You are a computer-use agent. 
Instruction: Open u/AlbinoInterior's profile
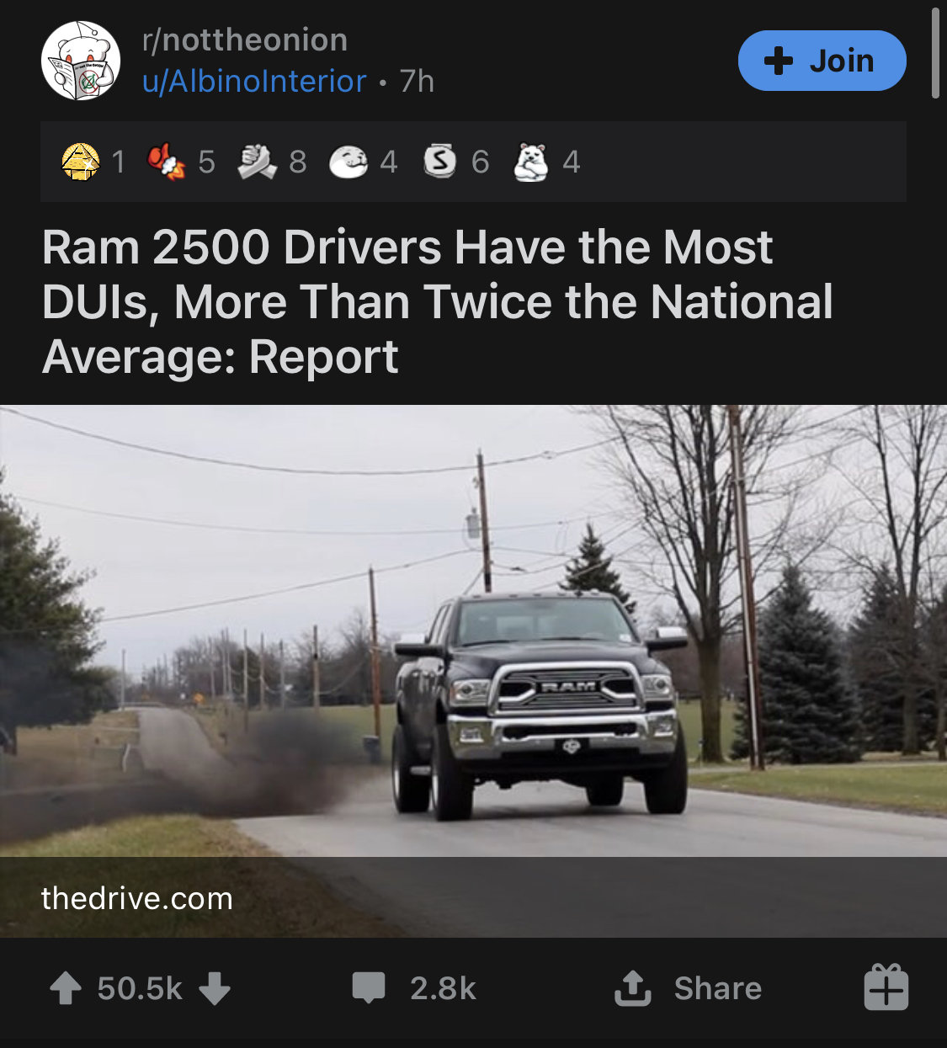[254, 82]
